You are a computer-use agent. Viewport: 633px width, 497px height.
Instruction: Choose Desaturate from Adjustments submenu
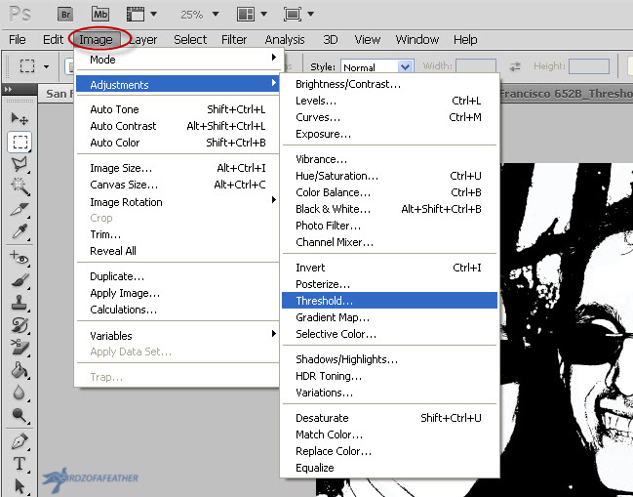coord(389,418)
